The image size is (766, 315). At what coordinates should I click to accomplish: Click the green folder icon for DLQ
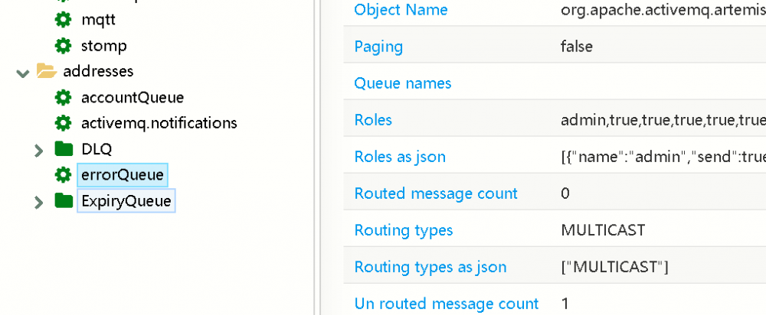pyautogui.click(x=64, y=149)
